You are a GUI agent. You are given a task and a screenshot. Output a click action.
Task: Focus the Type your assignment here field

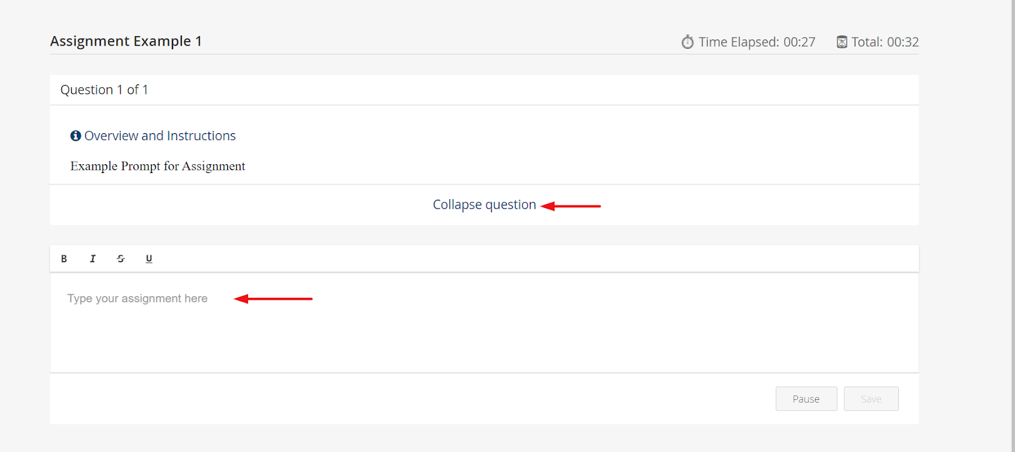click(484, 323)
